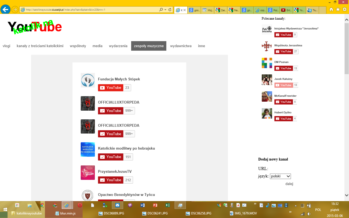Open kanały z treściami katolickimi menu
Image resolution: width=349 pixels, height=218 pixels.
40,46
